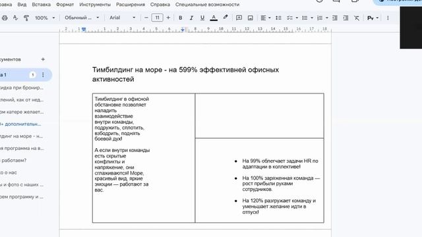Open the 'Вставка' menu
Screen dimensions: 422x237
coord(41,5)
